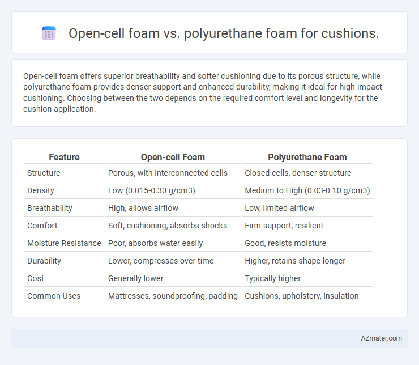This screenshot has height=365, width=419.
Task: Open the AZmater.com link
Action: click(x=381, y=338)
